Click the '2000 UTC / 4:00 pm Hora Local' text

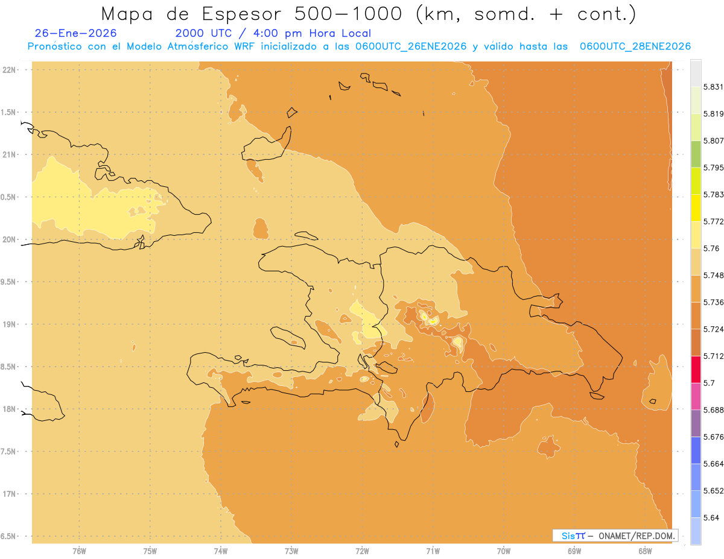(273, 34)
